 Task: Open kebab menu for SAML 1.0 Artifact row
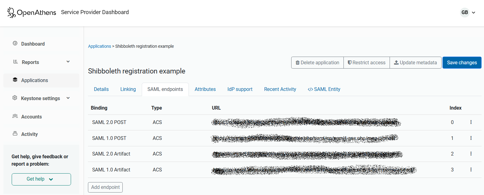click(x=471, y=170)
